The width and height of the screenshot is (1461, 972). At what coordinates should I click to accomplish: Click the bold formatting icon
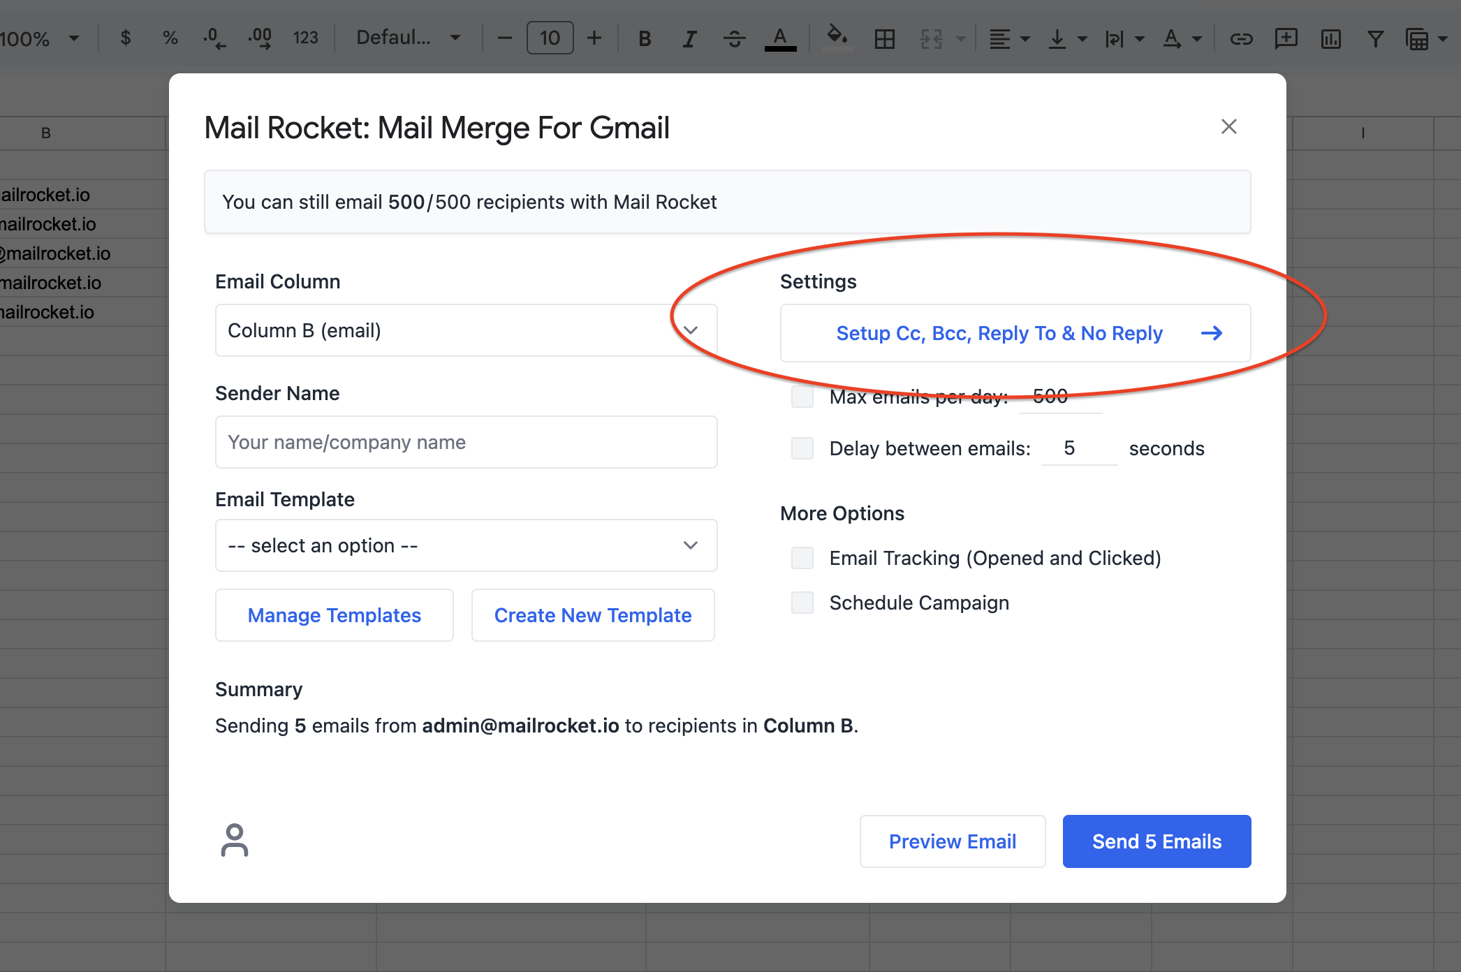645,38
